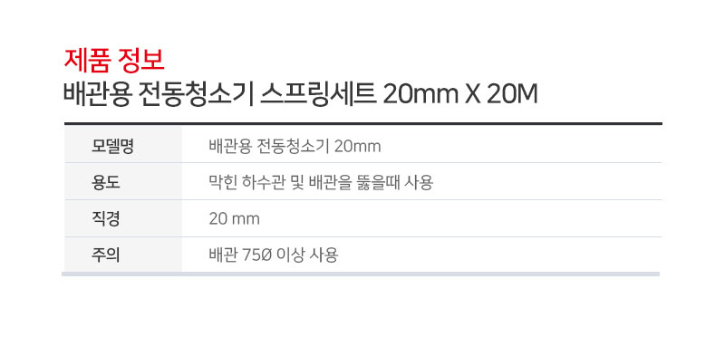
Task: Click the dark top border of the table
Action: [x=363, y=124]
